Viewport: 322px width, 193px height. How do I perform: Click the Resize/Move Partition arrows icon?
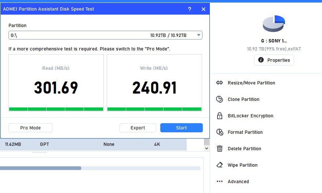pos(219,83)
